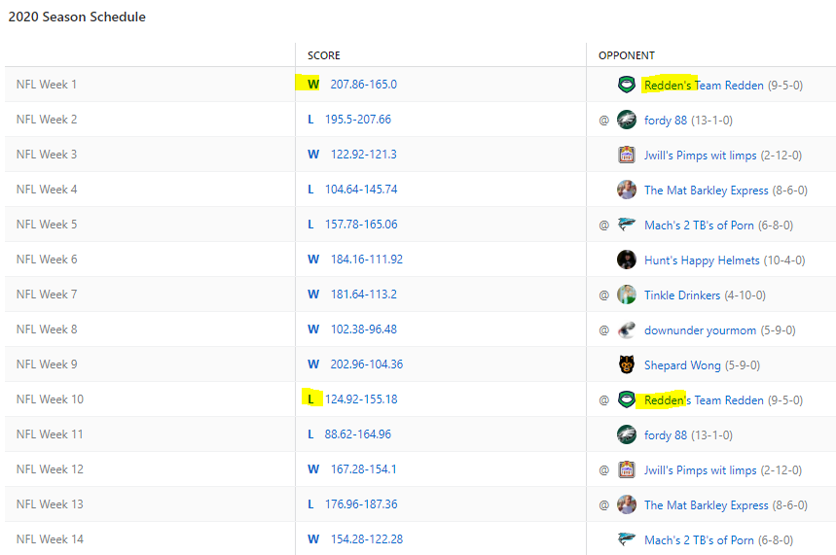Screen dimensions: 836x555
Task: Click Mach's shark logo in Week 5 row
Action: click(x=627, y=225)
